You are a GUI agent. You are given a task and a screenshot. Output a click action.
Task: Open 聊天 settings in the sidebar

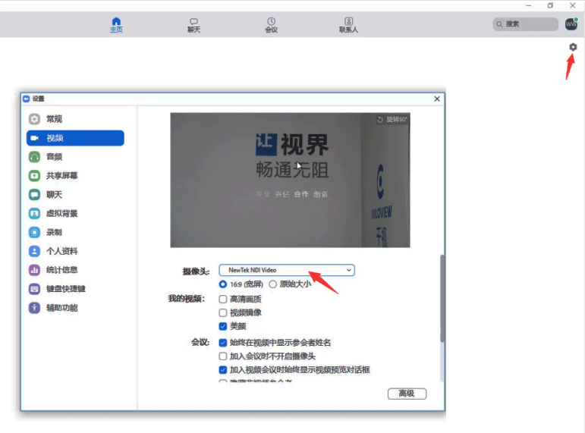coord(75,195)
